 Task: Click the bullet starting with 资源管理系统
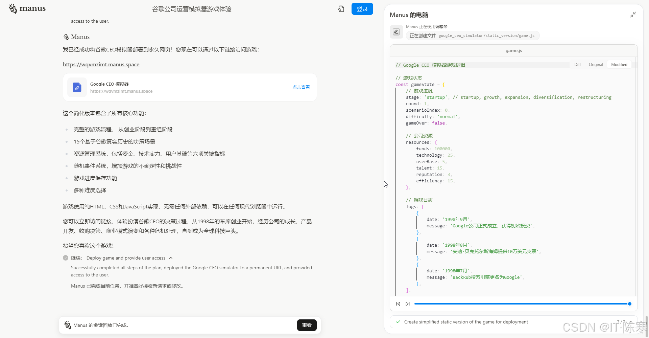coord(149,154)
